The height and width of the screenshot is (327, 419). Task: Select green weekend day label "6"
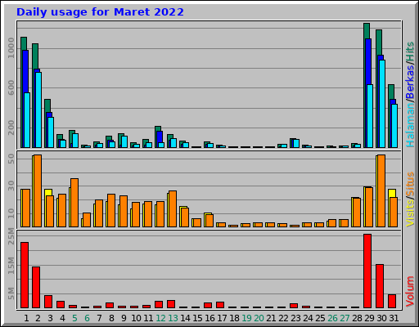[x=87, y=318]
